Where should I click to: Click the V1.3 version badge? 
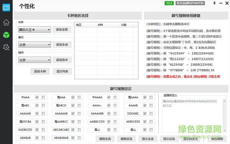pos(169,3)
